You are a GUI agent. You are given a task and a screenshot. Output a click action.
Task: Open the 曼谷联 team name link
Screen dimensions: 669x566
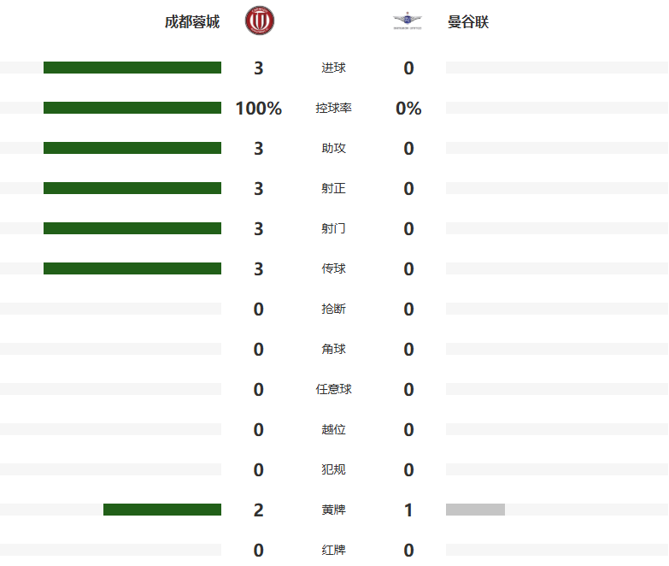click(467, 21)
